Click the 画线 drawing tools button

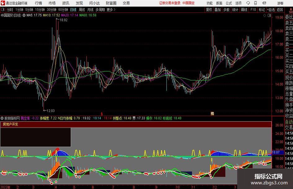244,10
